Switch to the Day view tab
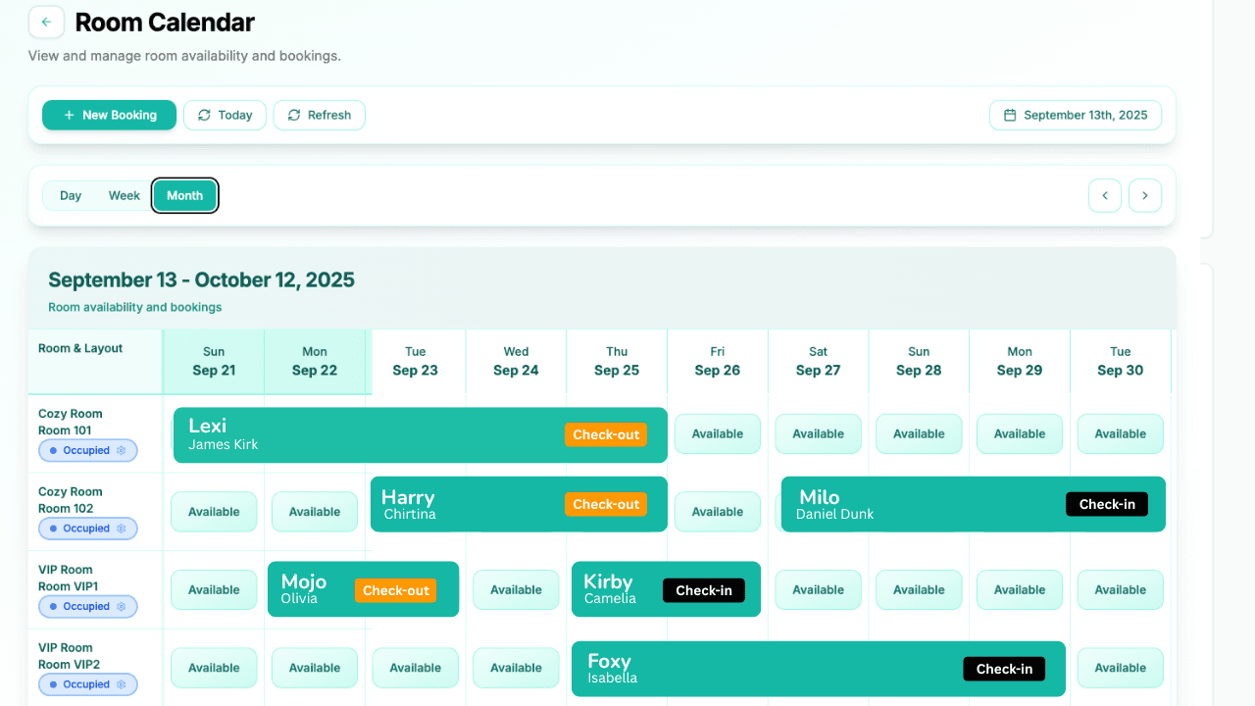1255x706 pixels. (71, 195)
